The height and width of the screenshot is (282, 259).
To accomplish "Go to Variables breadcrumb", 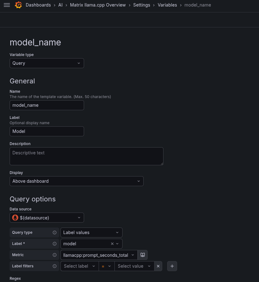I will [167, 5].
